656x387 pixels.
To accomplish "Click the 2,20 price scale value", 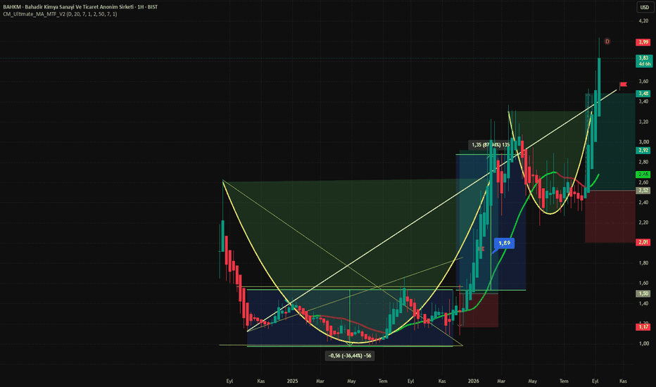I will pyautogui.click(x=643, y=222).
